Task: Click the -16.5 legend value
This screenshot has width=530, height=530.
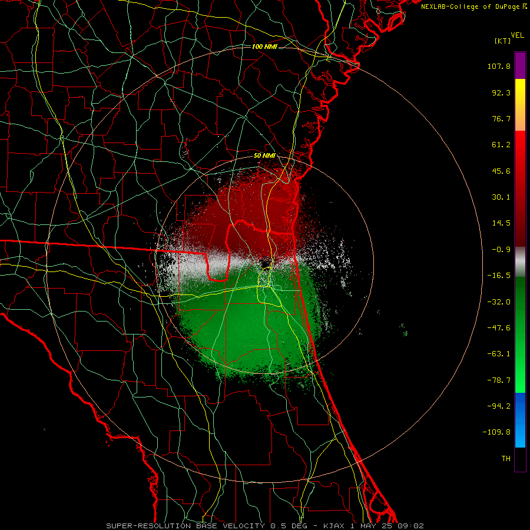Action: (499, 276)
